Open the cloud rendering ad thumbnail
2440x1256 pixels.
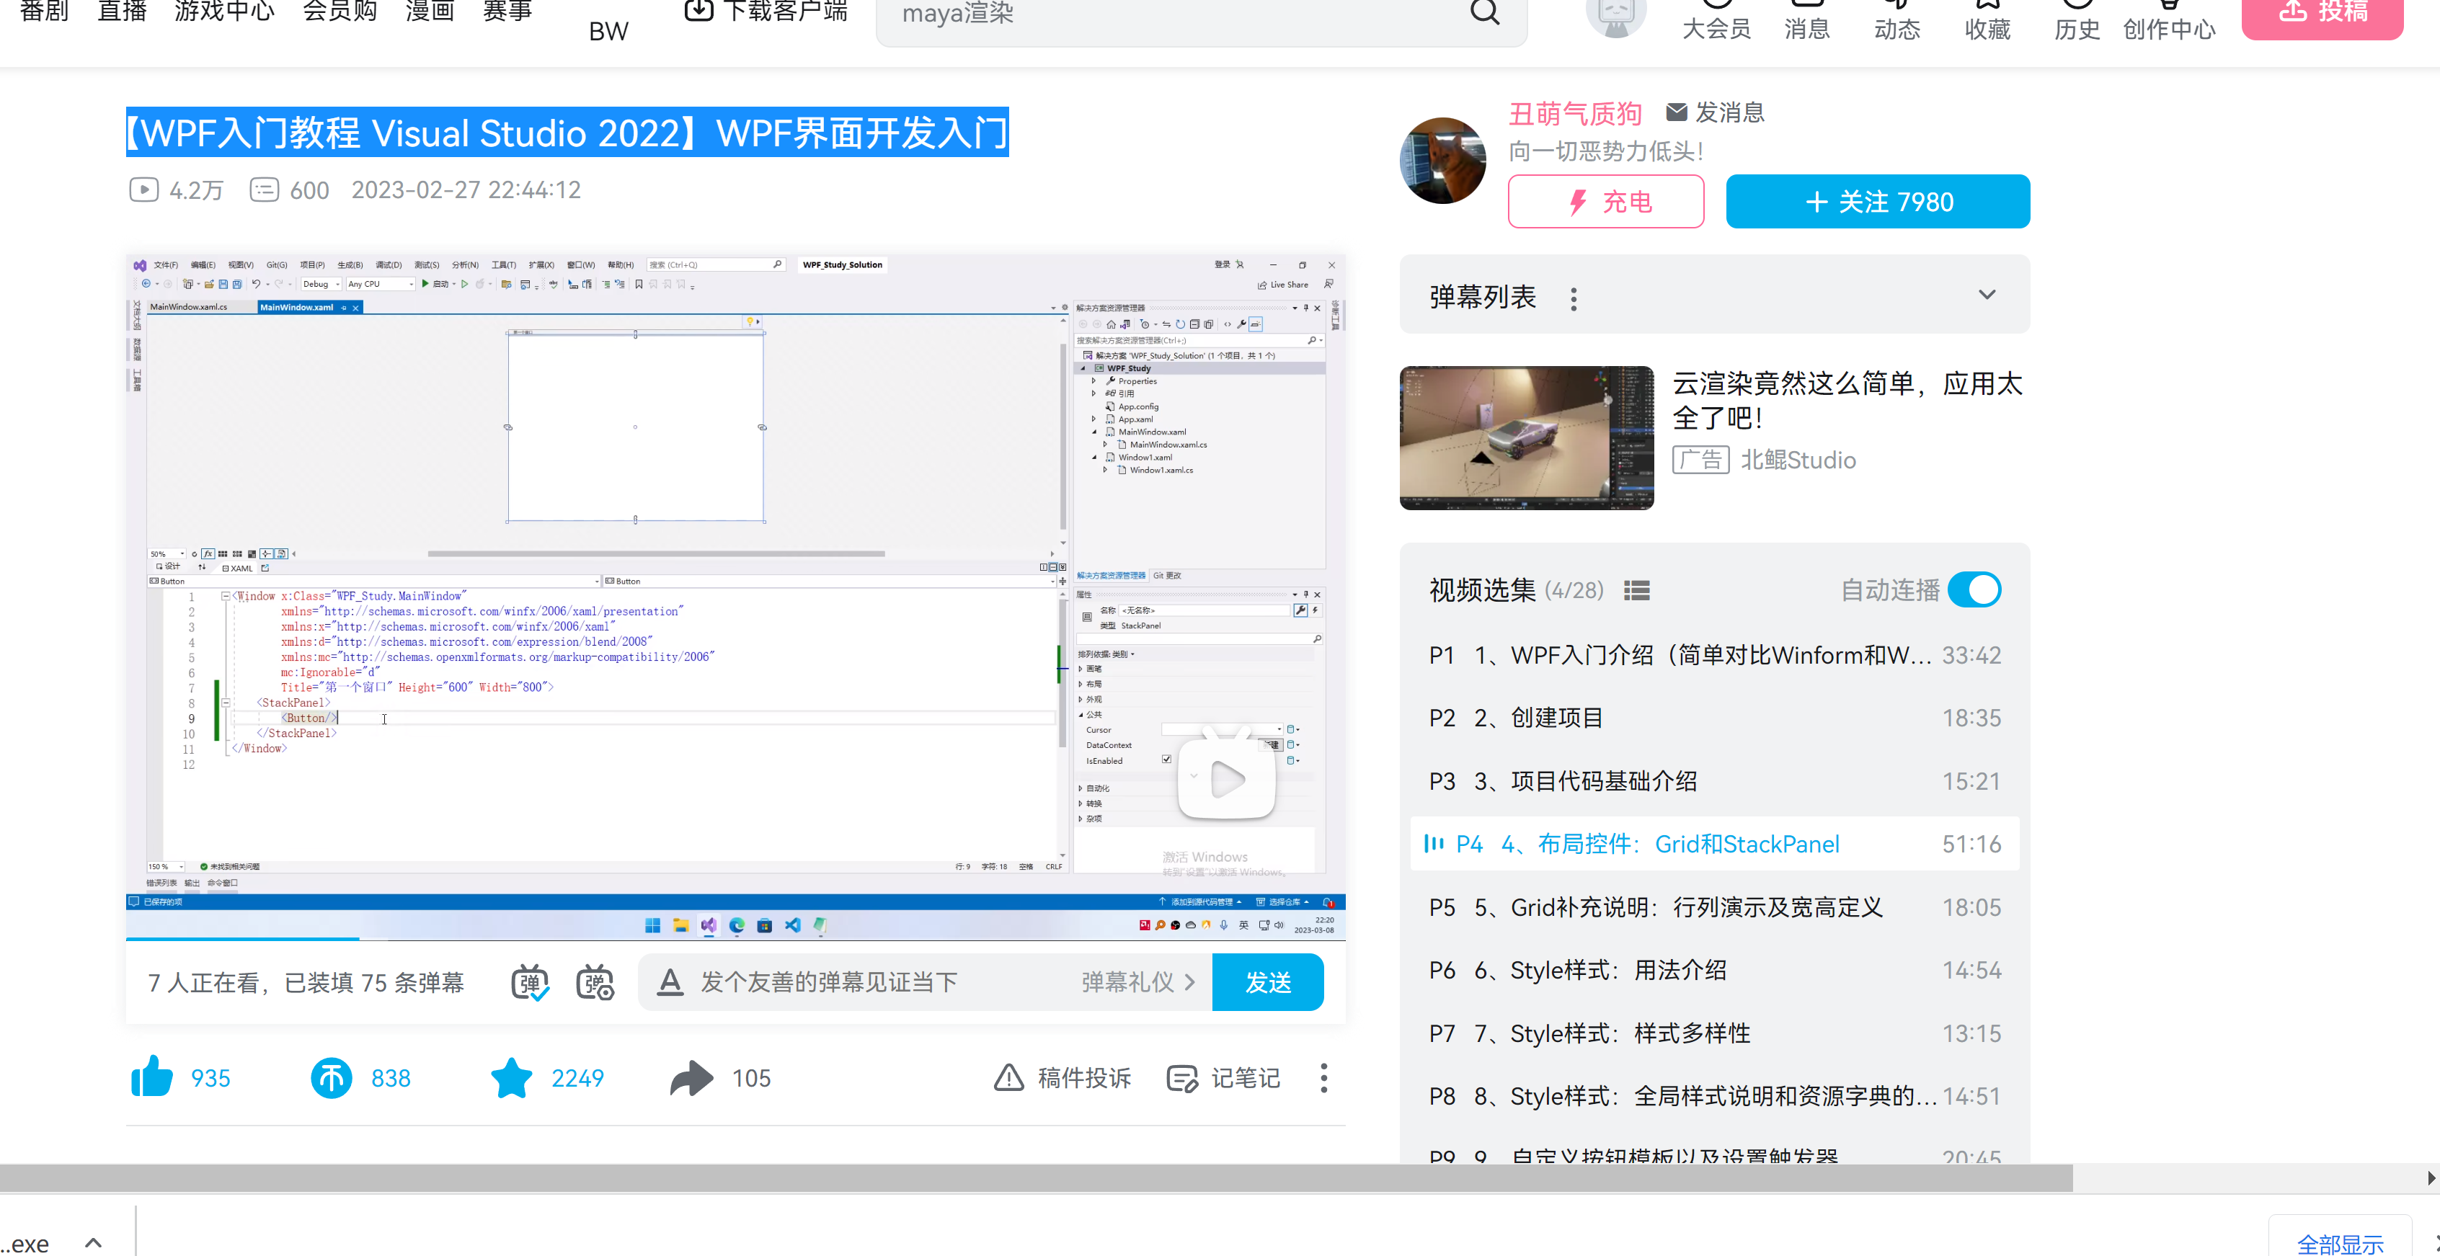tap(1526, 437)
